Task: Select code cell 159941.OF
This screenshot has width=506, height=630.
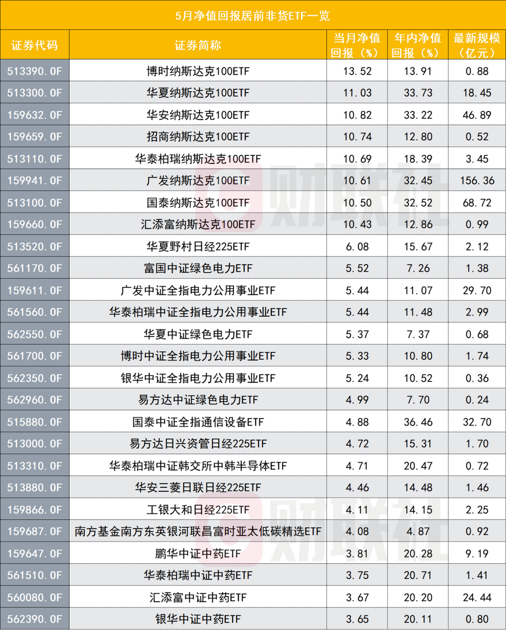Action: pyautogui.click(x=34, y=181)
